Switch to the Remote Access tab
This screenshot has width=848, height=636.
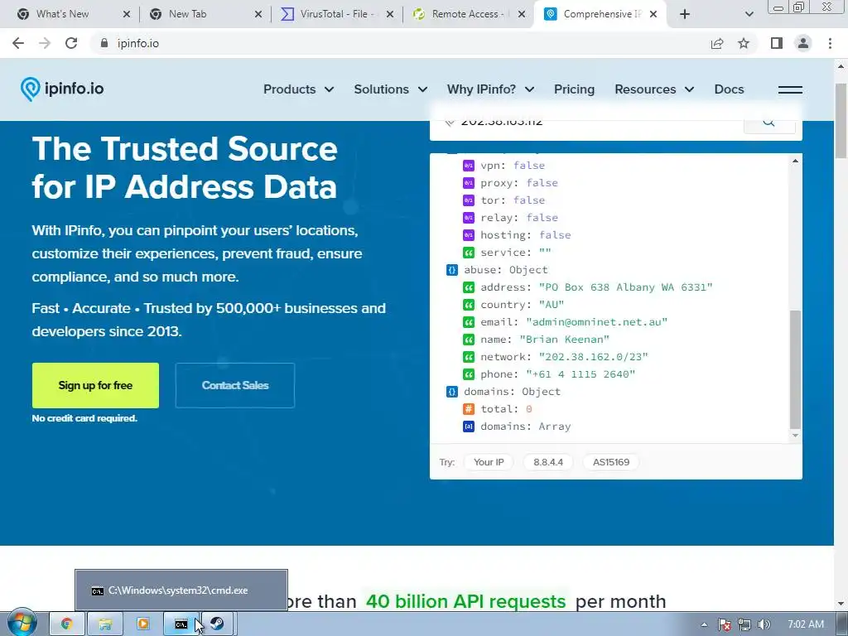[465, 14]
